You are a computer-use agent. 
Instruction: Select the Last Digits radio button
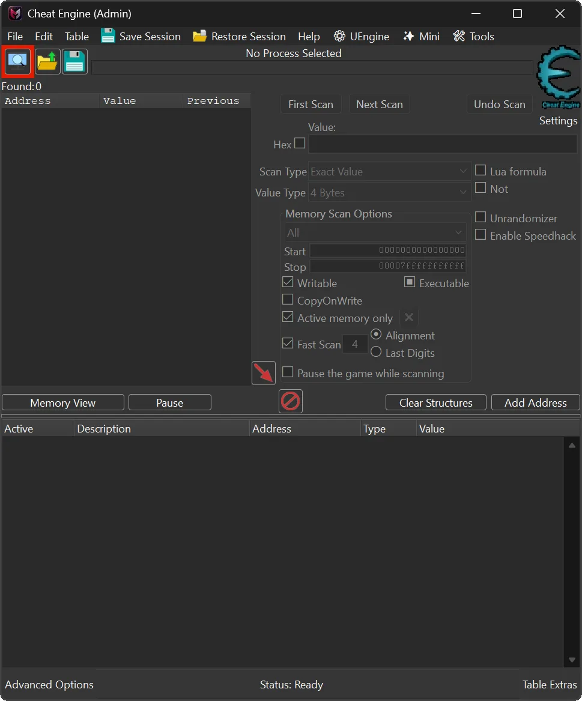tap(377, 352)
